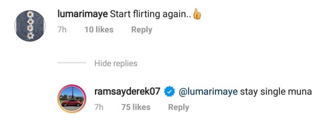The height and width of the screenshot is (131, 324).
Task: View the 75 likes on ramsayderek07's reply
Action: 136,107
